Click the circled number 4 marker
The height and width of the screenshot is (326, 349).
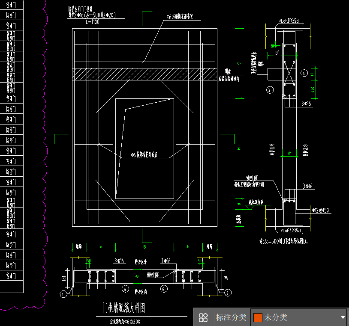tap(304, 73)
